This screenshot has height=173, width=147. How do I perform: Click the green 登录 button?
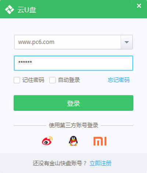73,103
